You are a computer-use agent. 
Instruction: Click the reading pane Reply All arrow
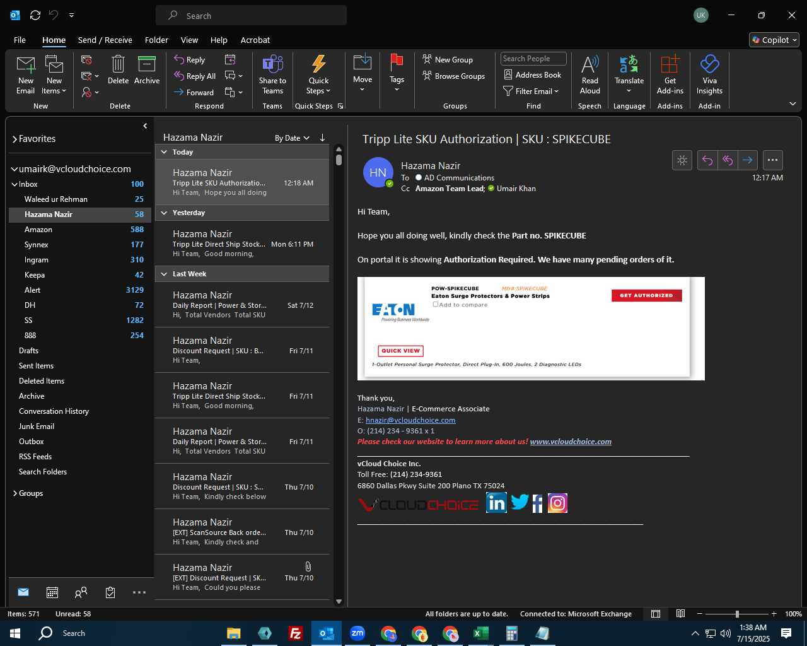[x=728, y=160]
